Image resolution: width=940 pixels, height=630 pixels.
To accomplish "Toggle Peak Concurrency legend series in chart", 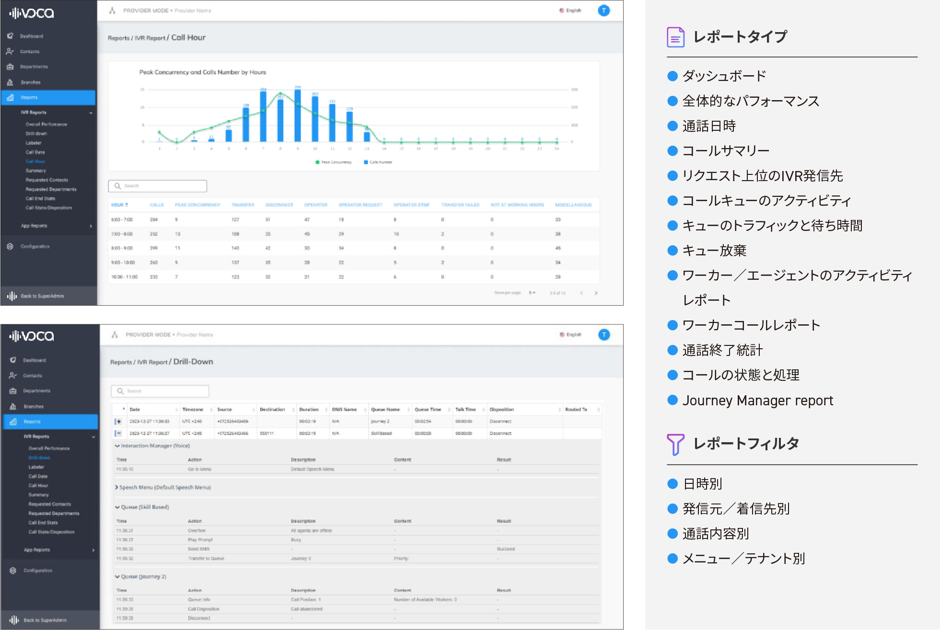I will tap(334, 162).
